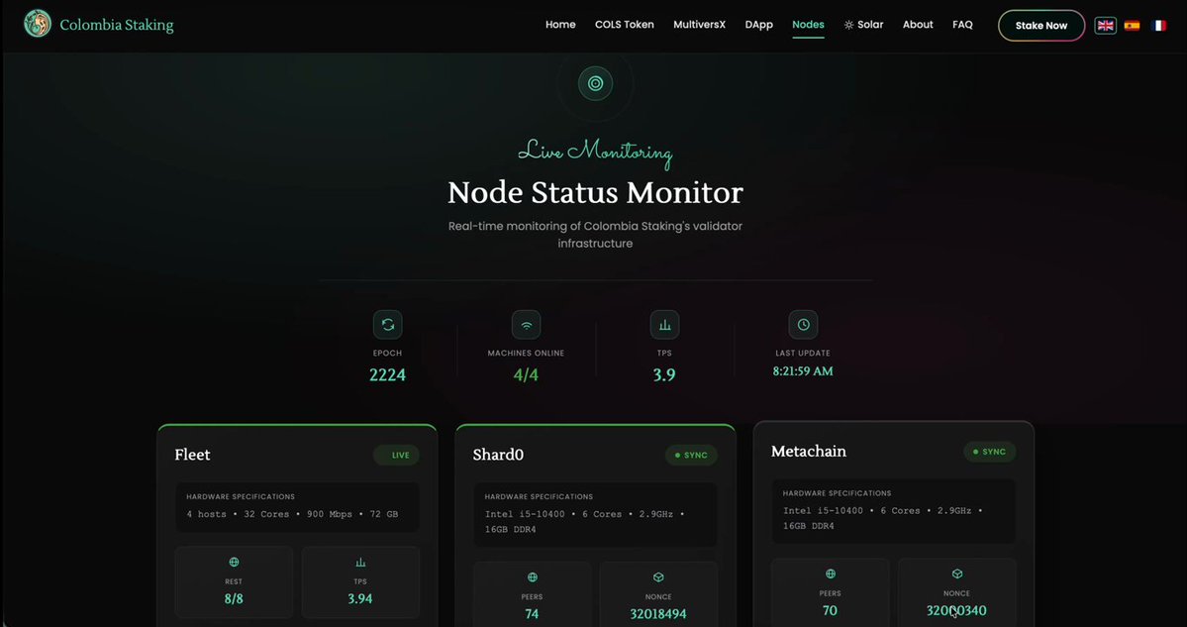Switch language to Spanish flag
1187x627 pixels.
[1132, 25]
